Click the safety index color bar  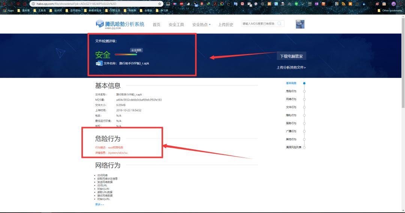tap(126, 55)
